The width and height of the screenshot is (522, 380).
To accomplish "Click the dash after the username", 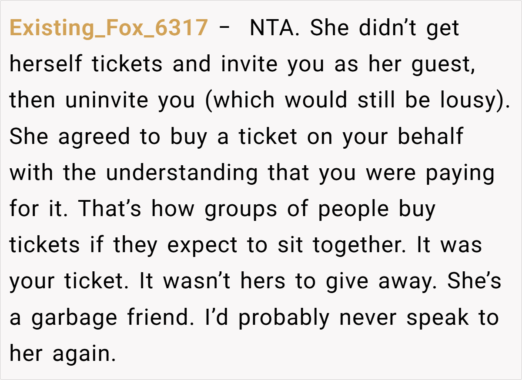I will [225, 28].
